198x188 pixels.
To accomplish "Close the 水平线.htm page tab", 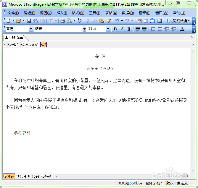I will pyautogui.click(x=192, y=38).
